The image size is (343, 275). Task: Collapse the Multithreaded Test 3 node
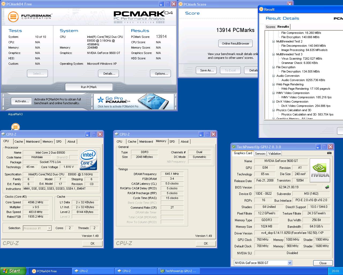pyautogui.click(x=274, y=54)
